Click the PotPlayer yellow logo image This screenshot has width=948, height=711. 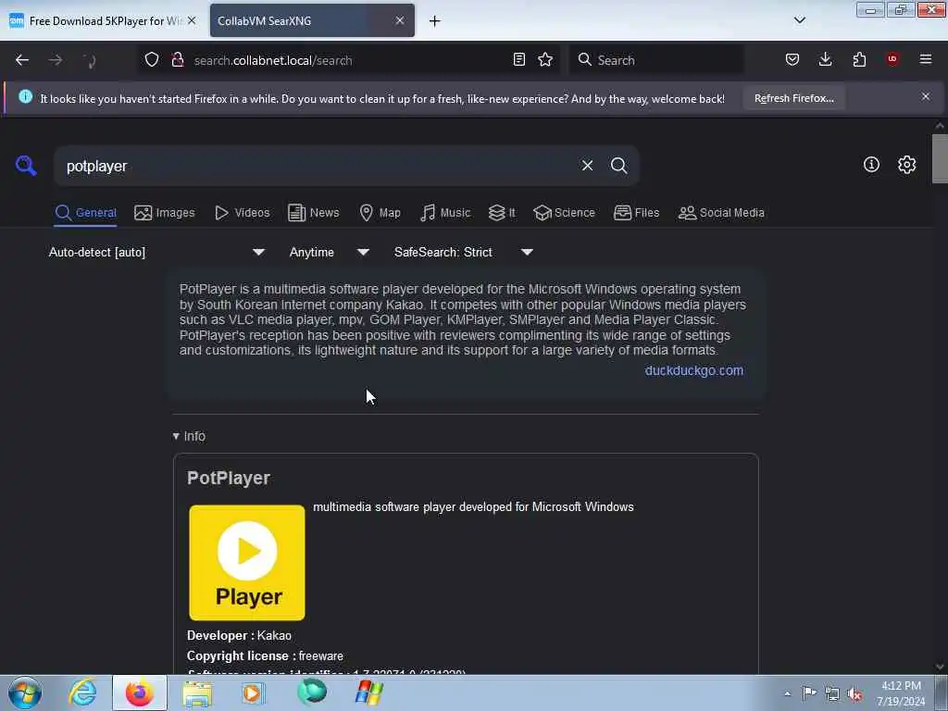[246, 562]
